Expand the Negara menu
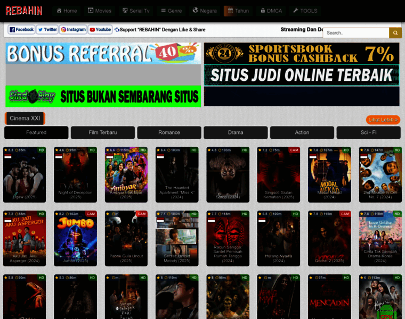This screenshot has height=319, width=405. 205,11
